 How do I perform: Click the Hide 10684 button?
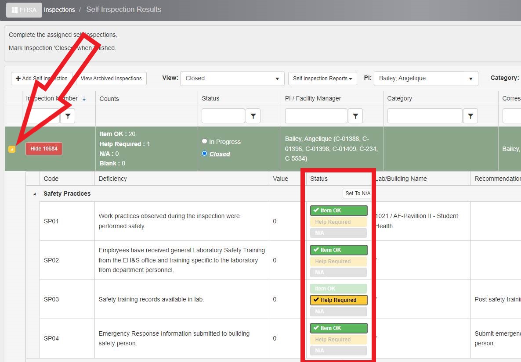click(44, 149)
